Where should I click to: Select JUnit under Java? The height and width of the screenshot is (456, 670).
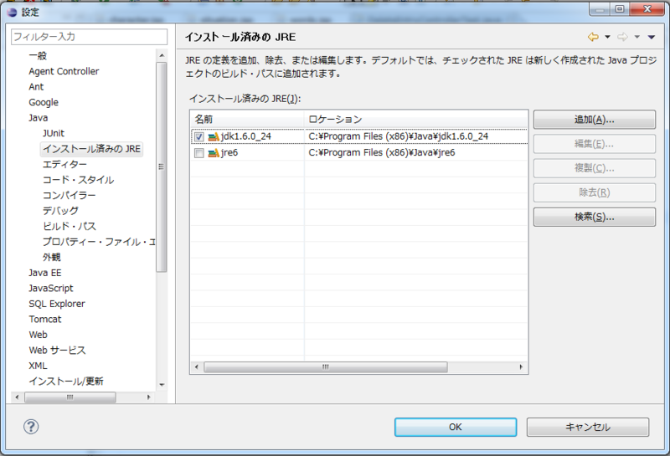[x=54, y=133]
